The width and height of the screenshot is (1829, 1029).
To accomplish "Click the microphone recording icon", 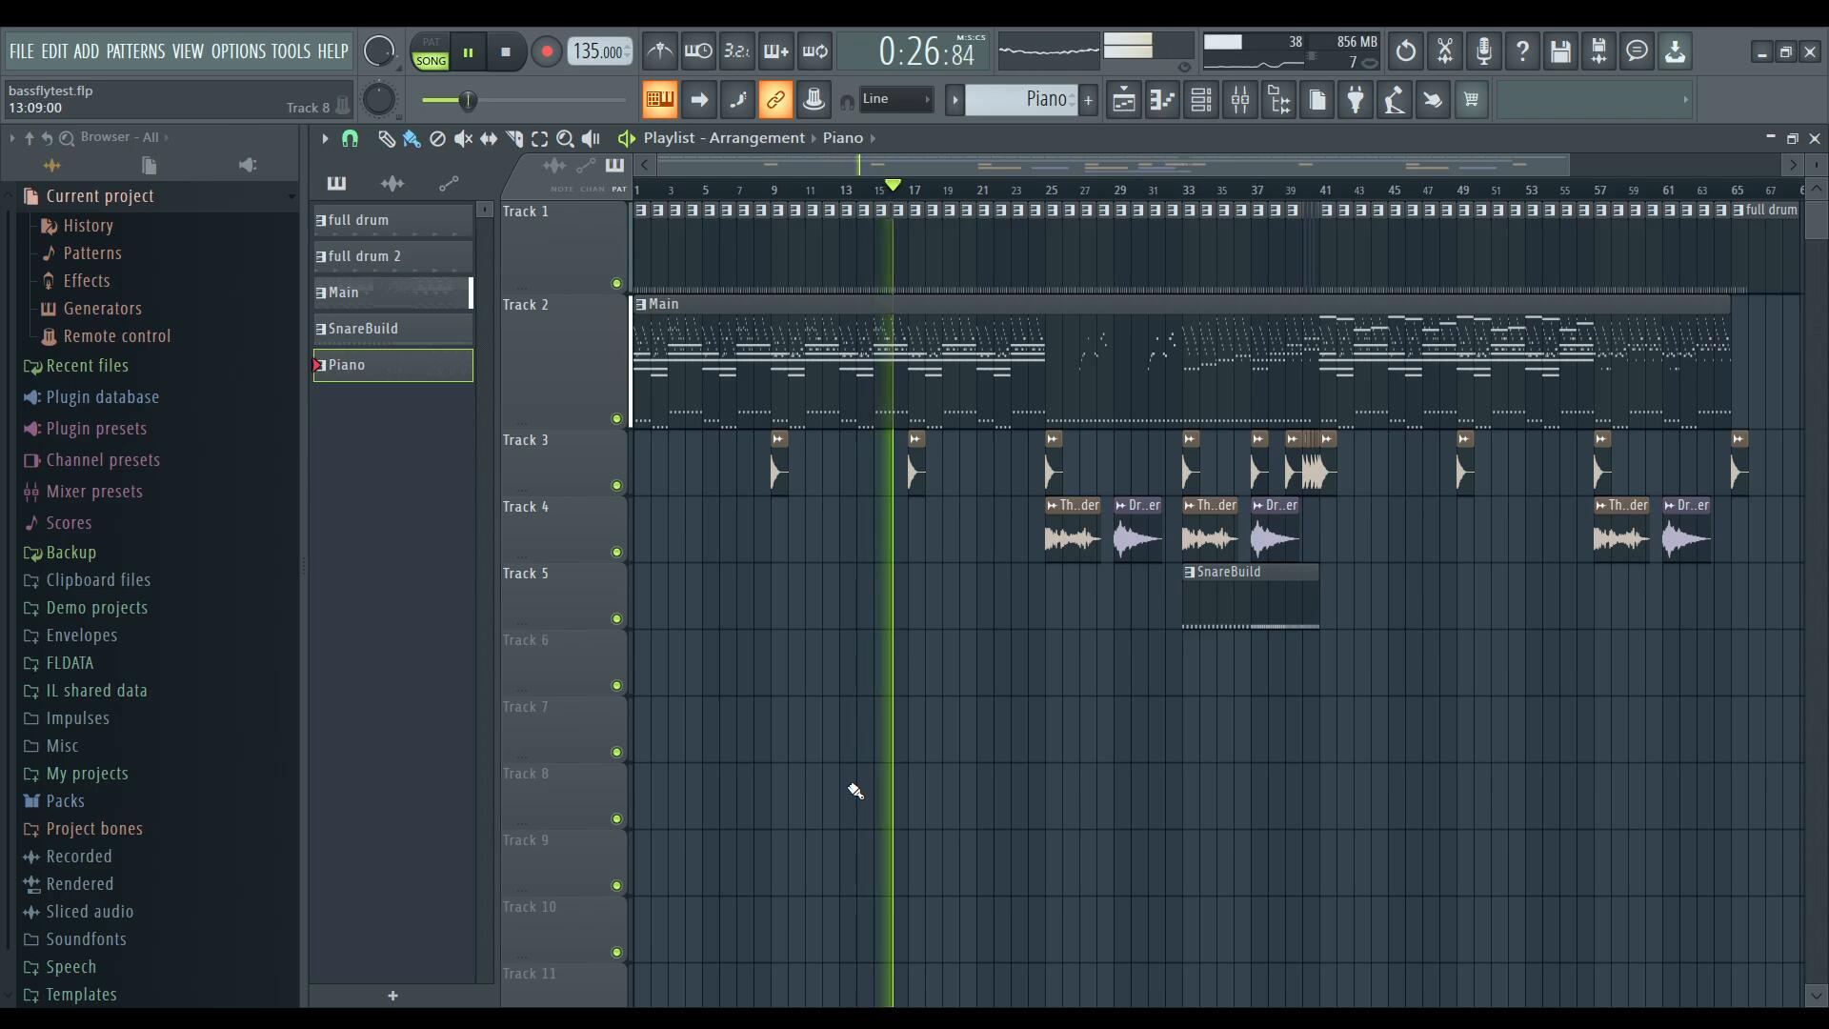I will (x=1483, y=51).
